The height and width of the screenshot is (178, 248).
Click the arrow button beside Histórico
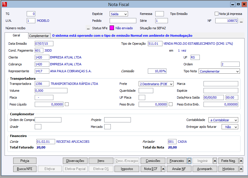tap(241, 169)
